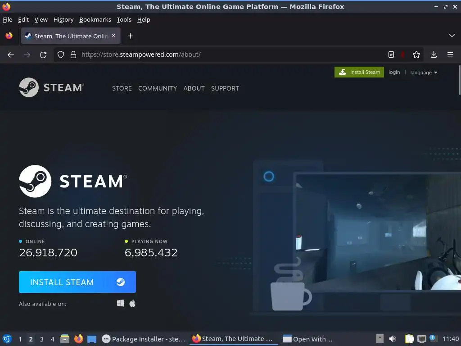The height and width of the screenshot is (346, 461).
Task: Click the playing now count 6,985,432
Action: tap(151, 252)
